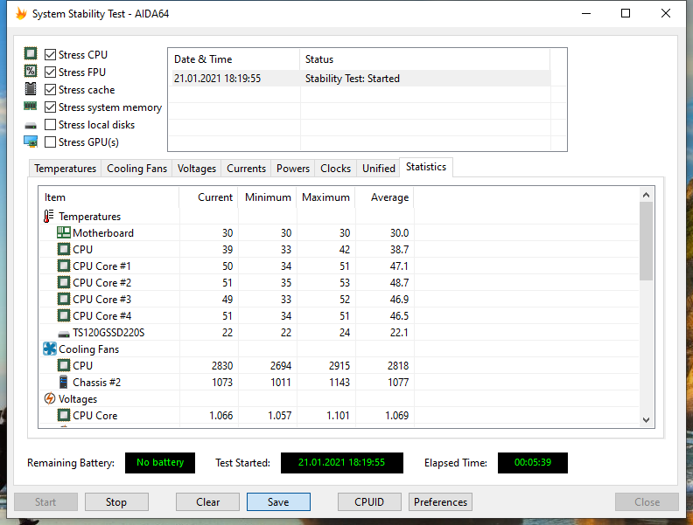
Task: Click the Current column header
Action: pos(208,197)
